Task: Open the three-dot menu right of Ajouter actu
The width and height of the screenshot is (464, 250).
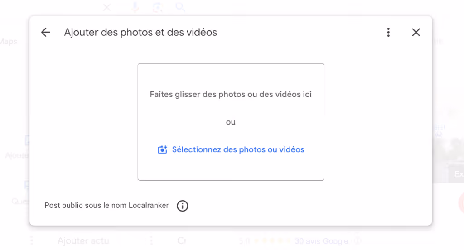Action: (151, 240)
